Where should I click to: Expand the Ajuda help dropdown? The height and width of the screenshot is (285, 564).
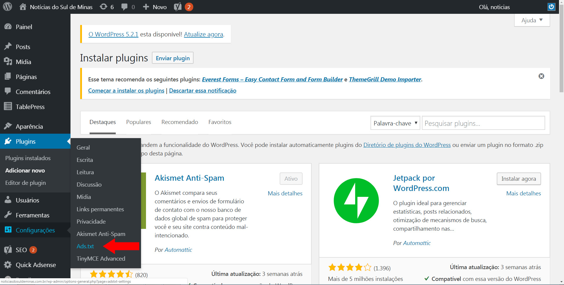532,20
